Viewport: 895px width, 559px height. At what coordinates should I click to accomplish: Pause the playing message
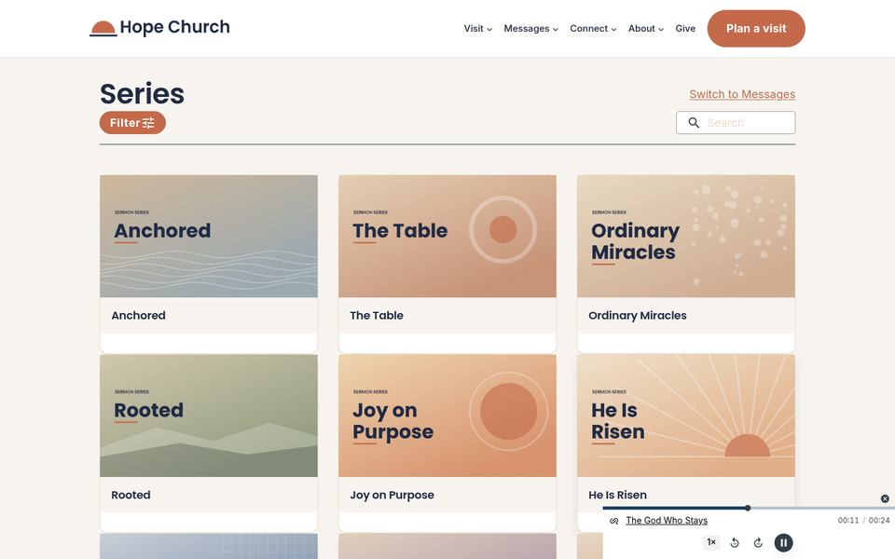click(x=784, y=543)
